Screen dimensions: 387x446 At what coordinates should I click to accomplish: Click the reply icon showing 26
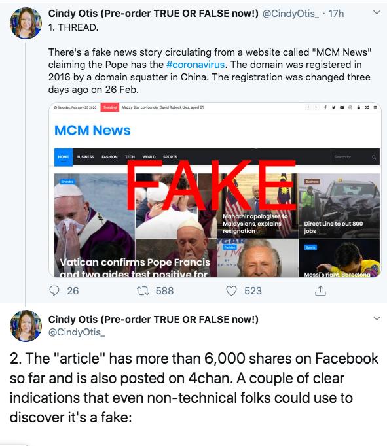click(x=54, y=291)
